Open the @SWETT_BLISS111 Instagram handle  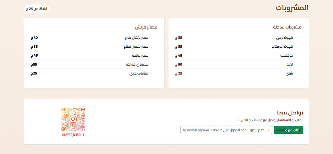click(73, 135)
